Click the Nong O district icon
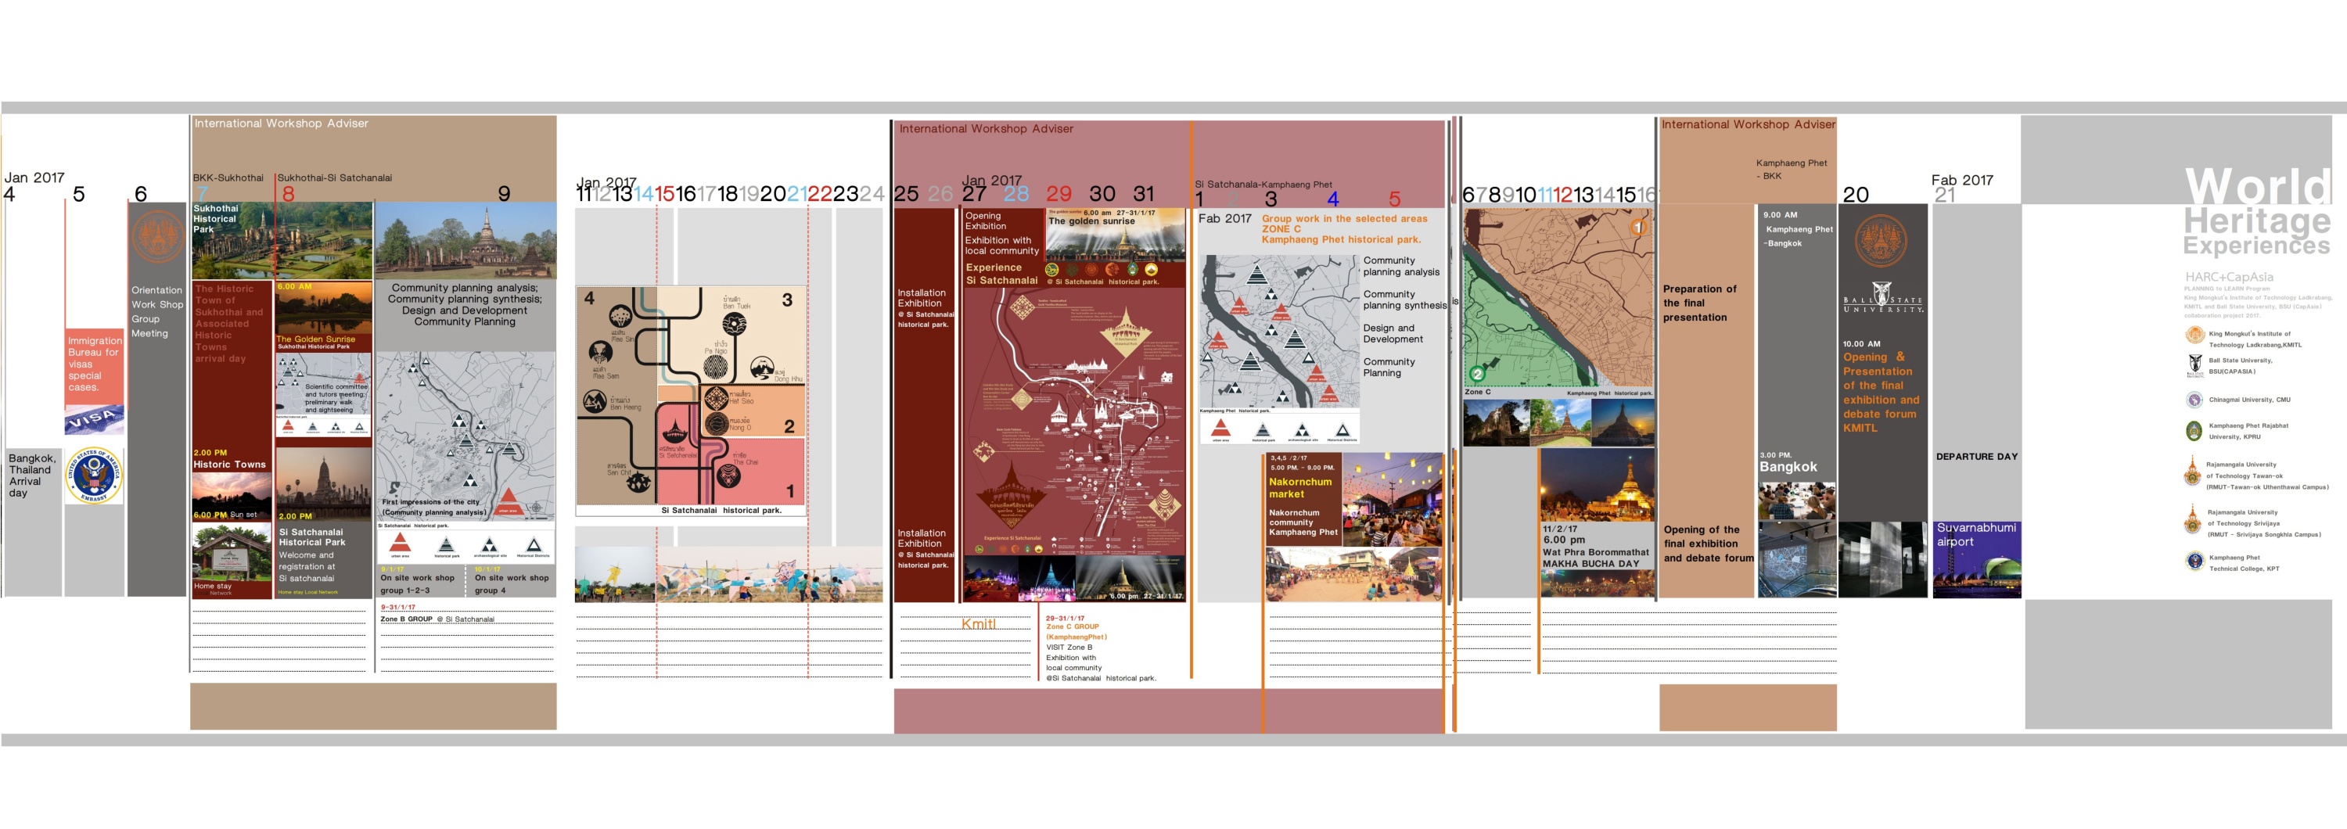The width and height of the screenshot is (2347, 829). point(716,424)
